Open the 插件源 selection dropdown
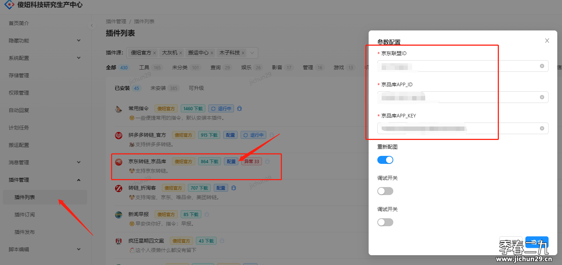Viewport: 562px width, 265px height. [252, 53]
